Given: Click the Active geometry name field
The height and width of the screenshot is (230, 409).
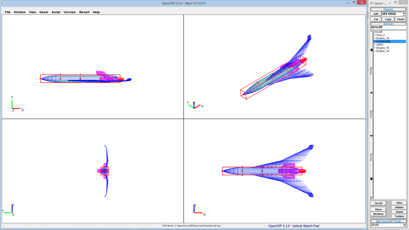Looking at the screenshot, I should pos(388,27).
